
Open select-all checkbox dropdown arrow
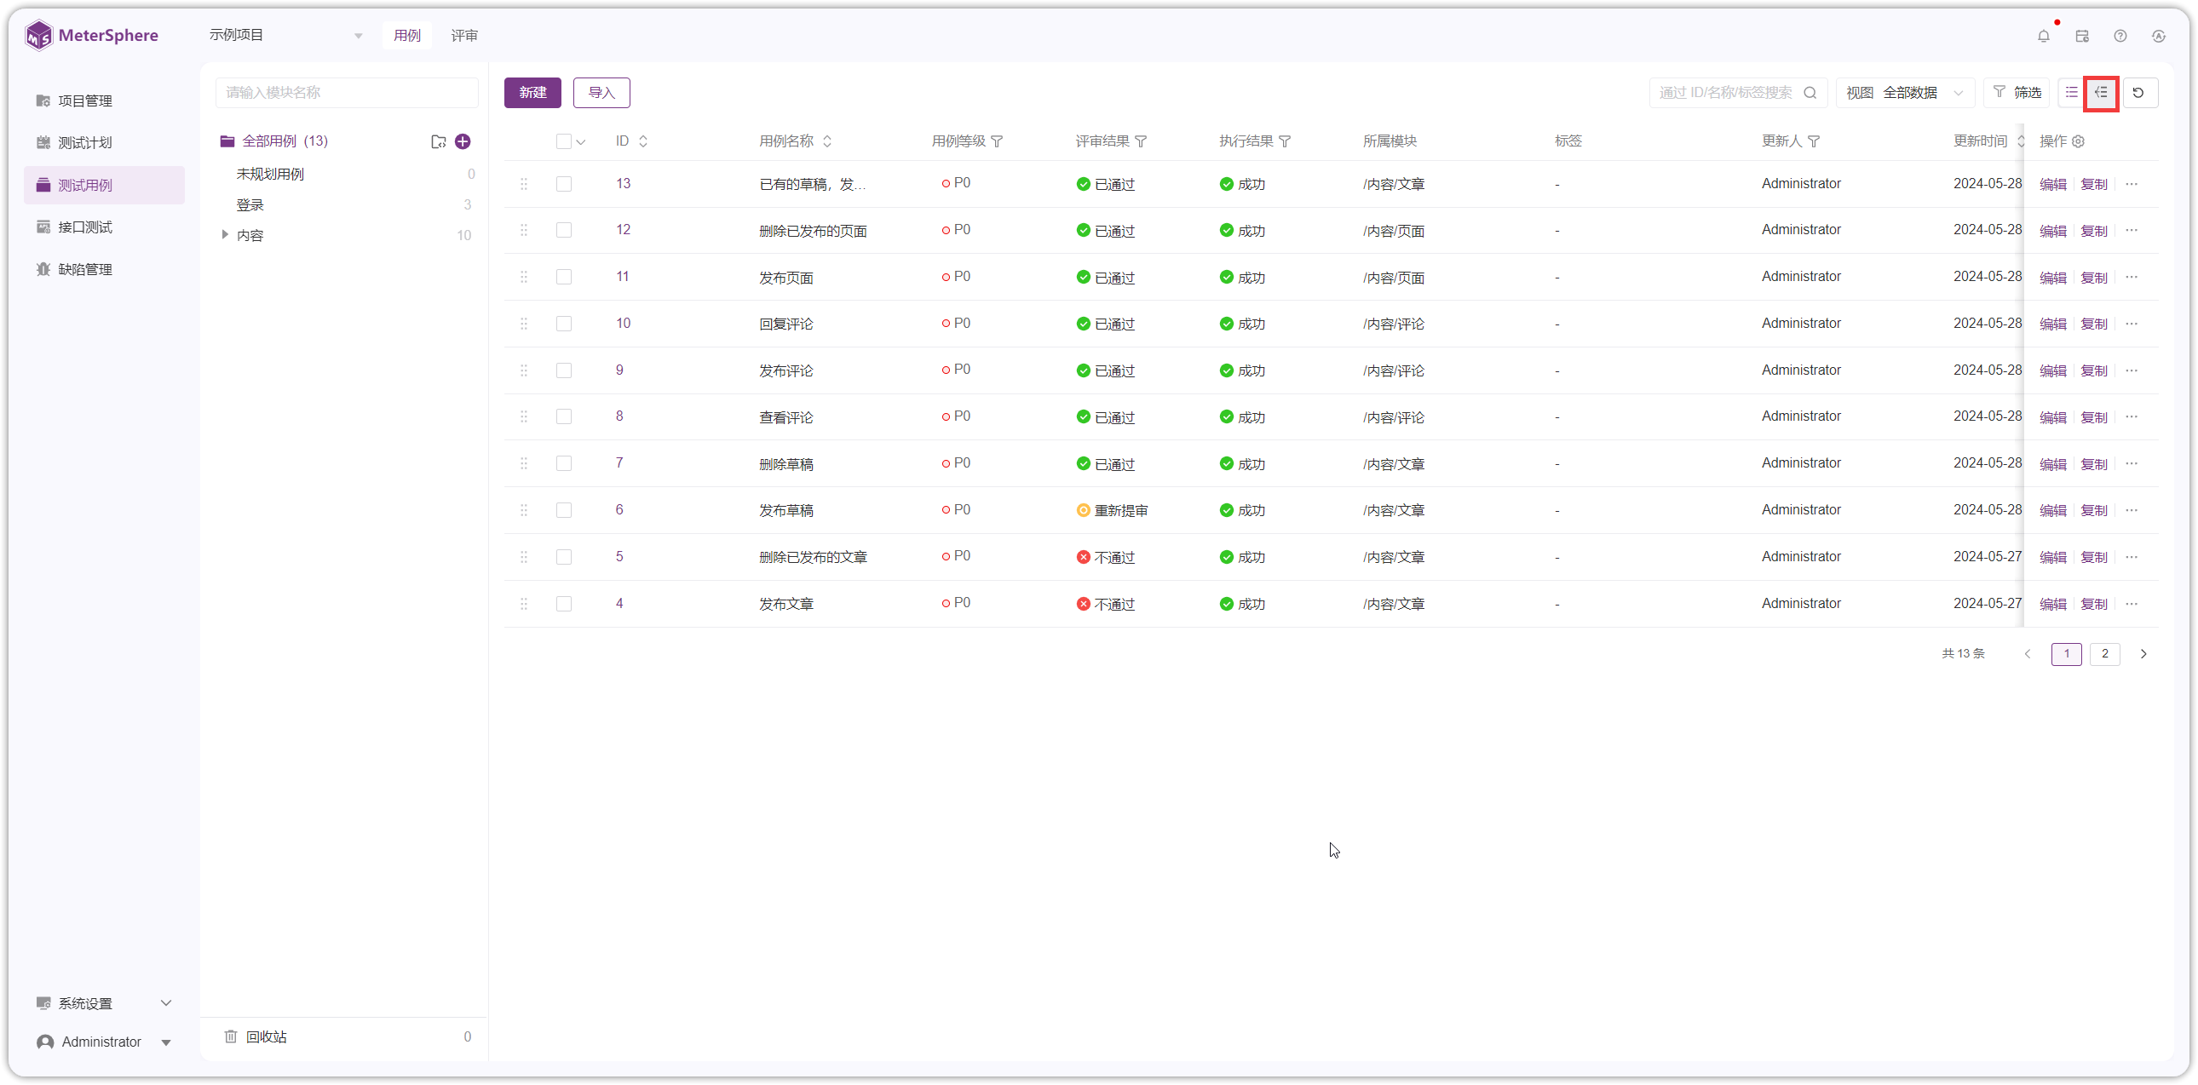(581, 142)
